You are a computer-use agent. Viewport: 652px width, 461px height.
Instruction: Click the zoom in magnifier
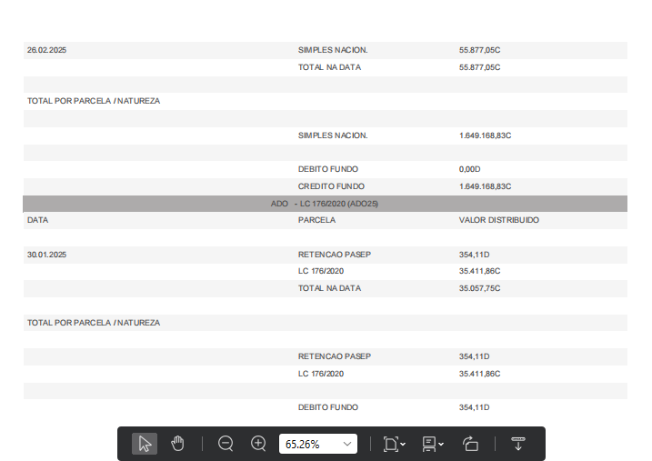pos(258,444)
